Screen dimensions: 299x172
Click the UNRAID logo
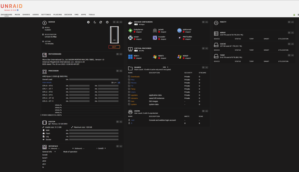click(12, 6)
